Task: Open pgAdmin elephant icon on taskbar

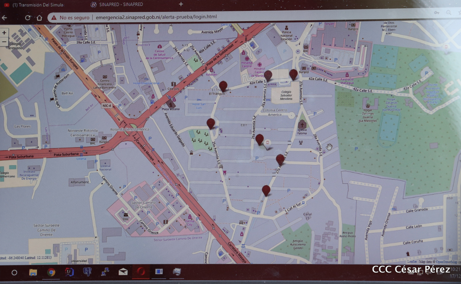Action: point(87,272)
